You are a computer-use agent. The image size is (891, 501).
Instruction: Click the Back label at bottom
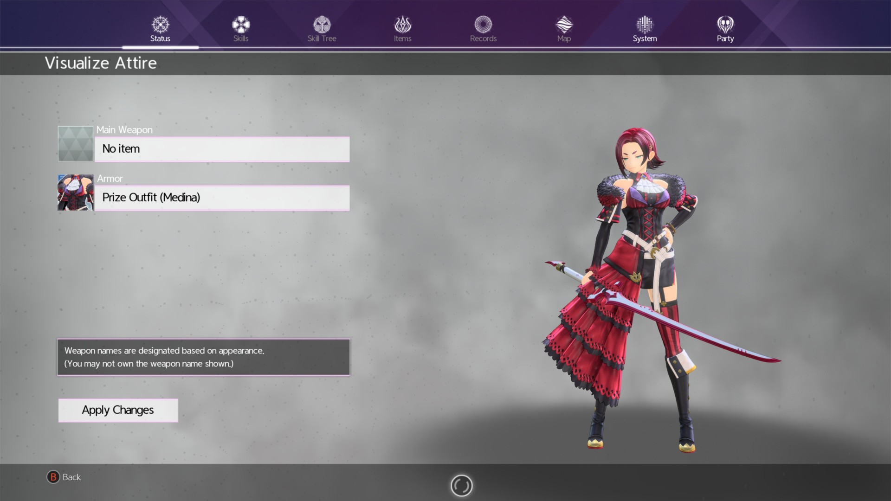pyautogui.click(x=71, y=477)
